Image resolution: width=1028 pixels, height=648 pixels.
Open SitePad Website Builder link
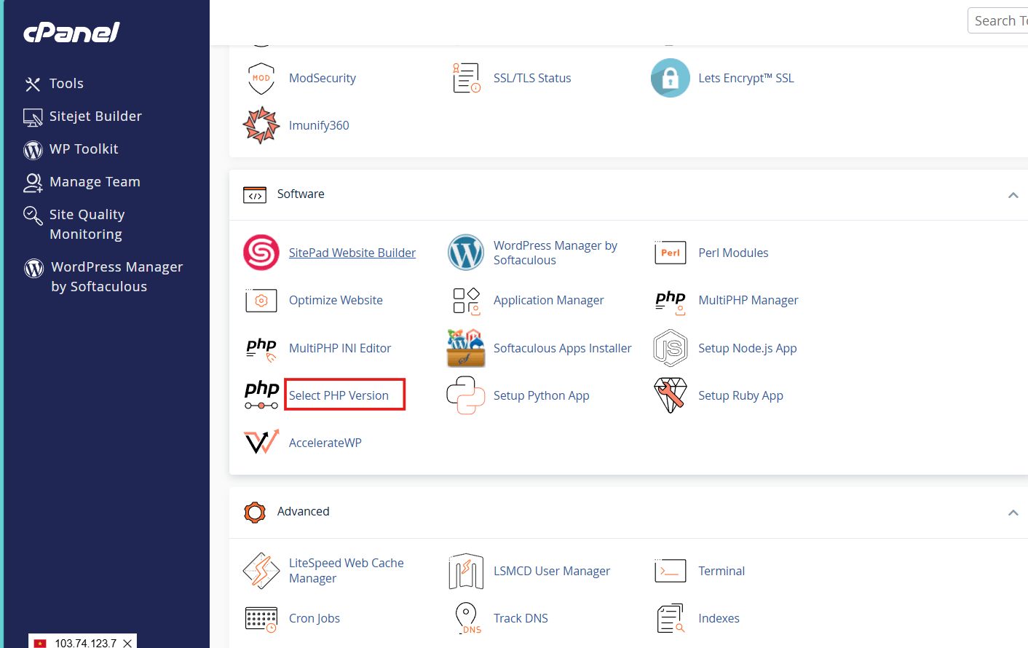pyautogui.click(x=352, y=253)
